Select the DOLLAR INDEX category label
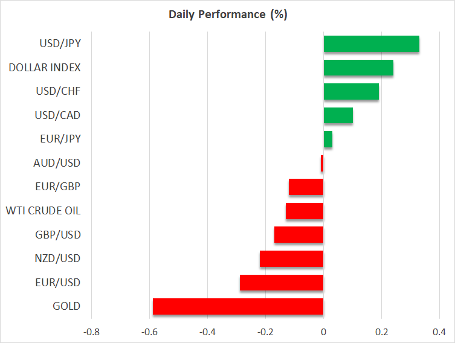 tap(45, 68)
